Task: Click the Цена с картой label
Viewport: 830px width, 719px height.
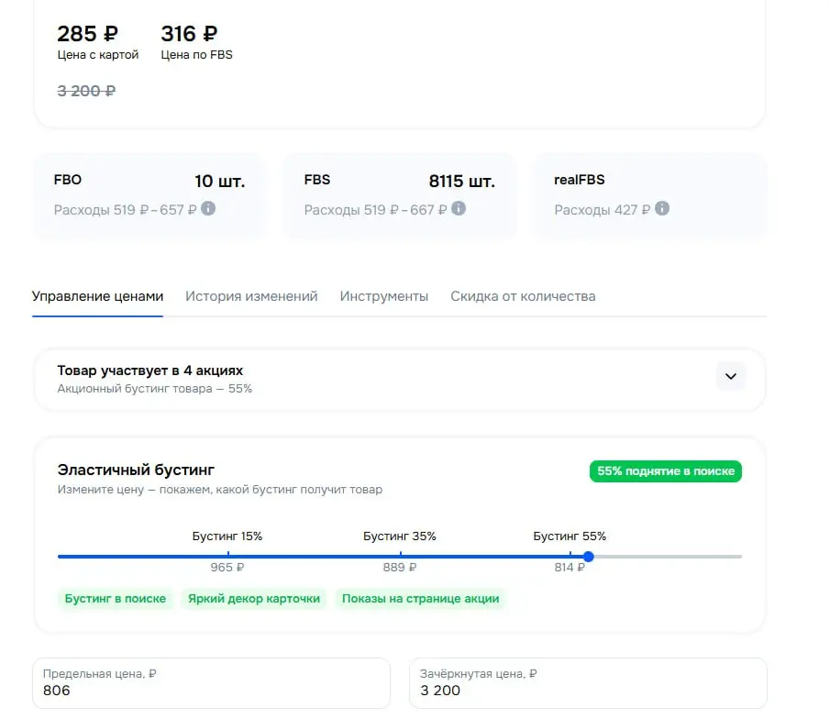Action: coord(98,55)
